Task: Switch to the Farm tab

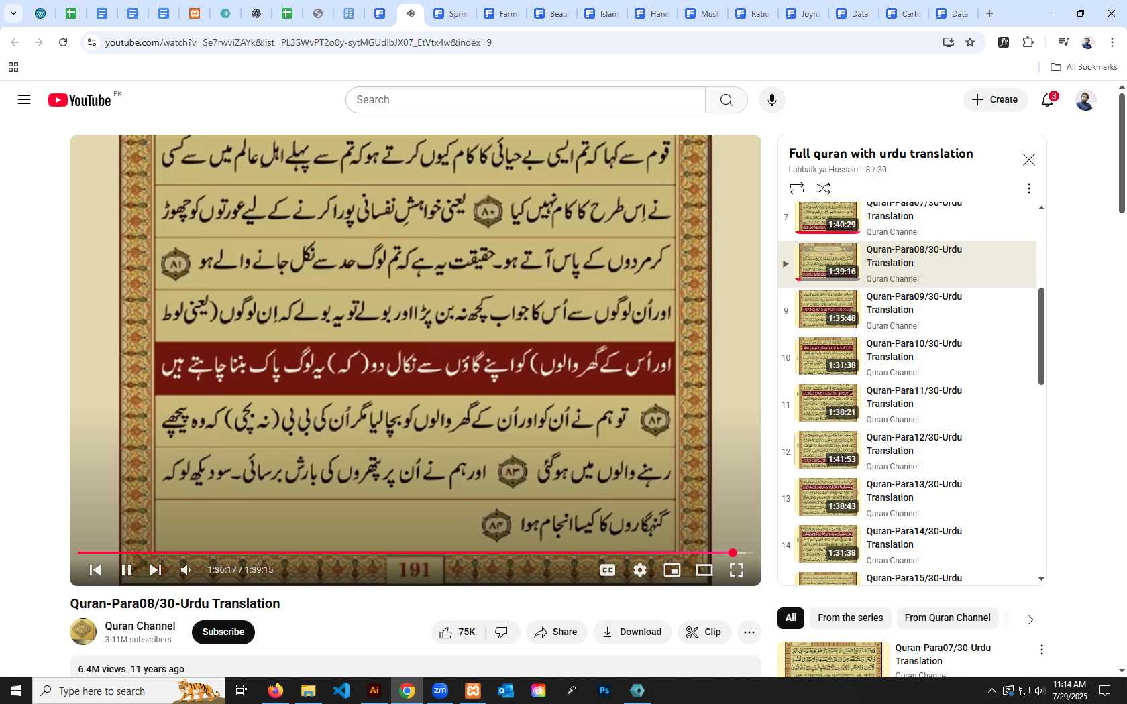Action: pyautogui.click(x=500, y=13)
